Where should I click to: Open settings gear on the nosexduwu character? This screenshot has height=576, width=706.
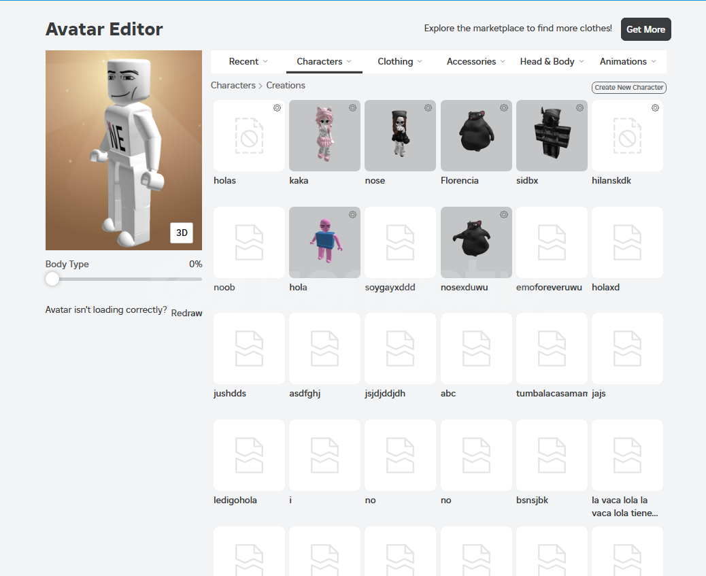(504, 214)
